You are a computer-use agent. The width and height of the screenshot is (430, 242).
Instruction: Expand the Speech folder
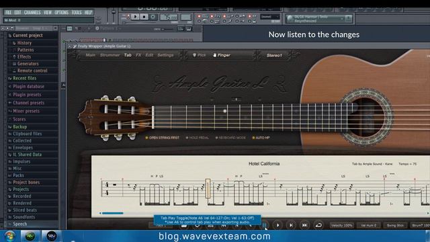[19, 224]
